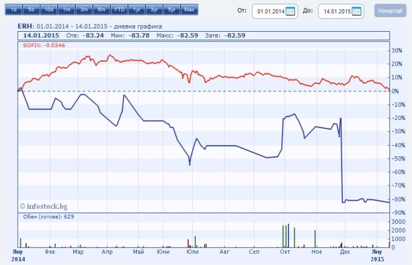Click the date value 14.01.2015 in info bar
Screen dimensions: 412x265
[41, 35]
